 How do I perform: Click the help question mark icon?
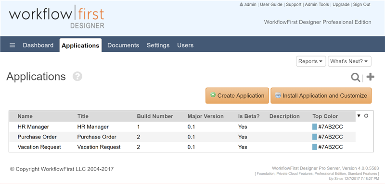pyautogui.click(x=77, y=77)
